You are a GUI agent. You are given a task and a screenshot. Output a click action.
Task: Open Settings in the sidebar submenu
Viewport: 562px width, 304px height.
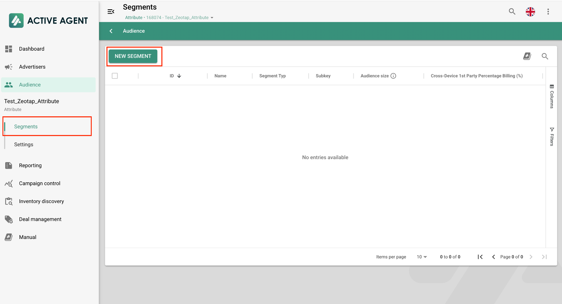[x=24, y=145]
